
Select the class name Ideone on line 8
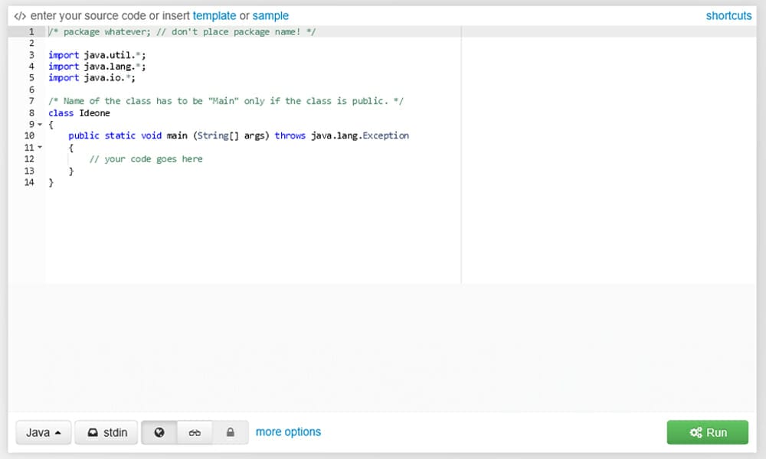click(93, 112)
